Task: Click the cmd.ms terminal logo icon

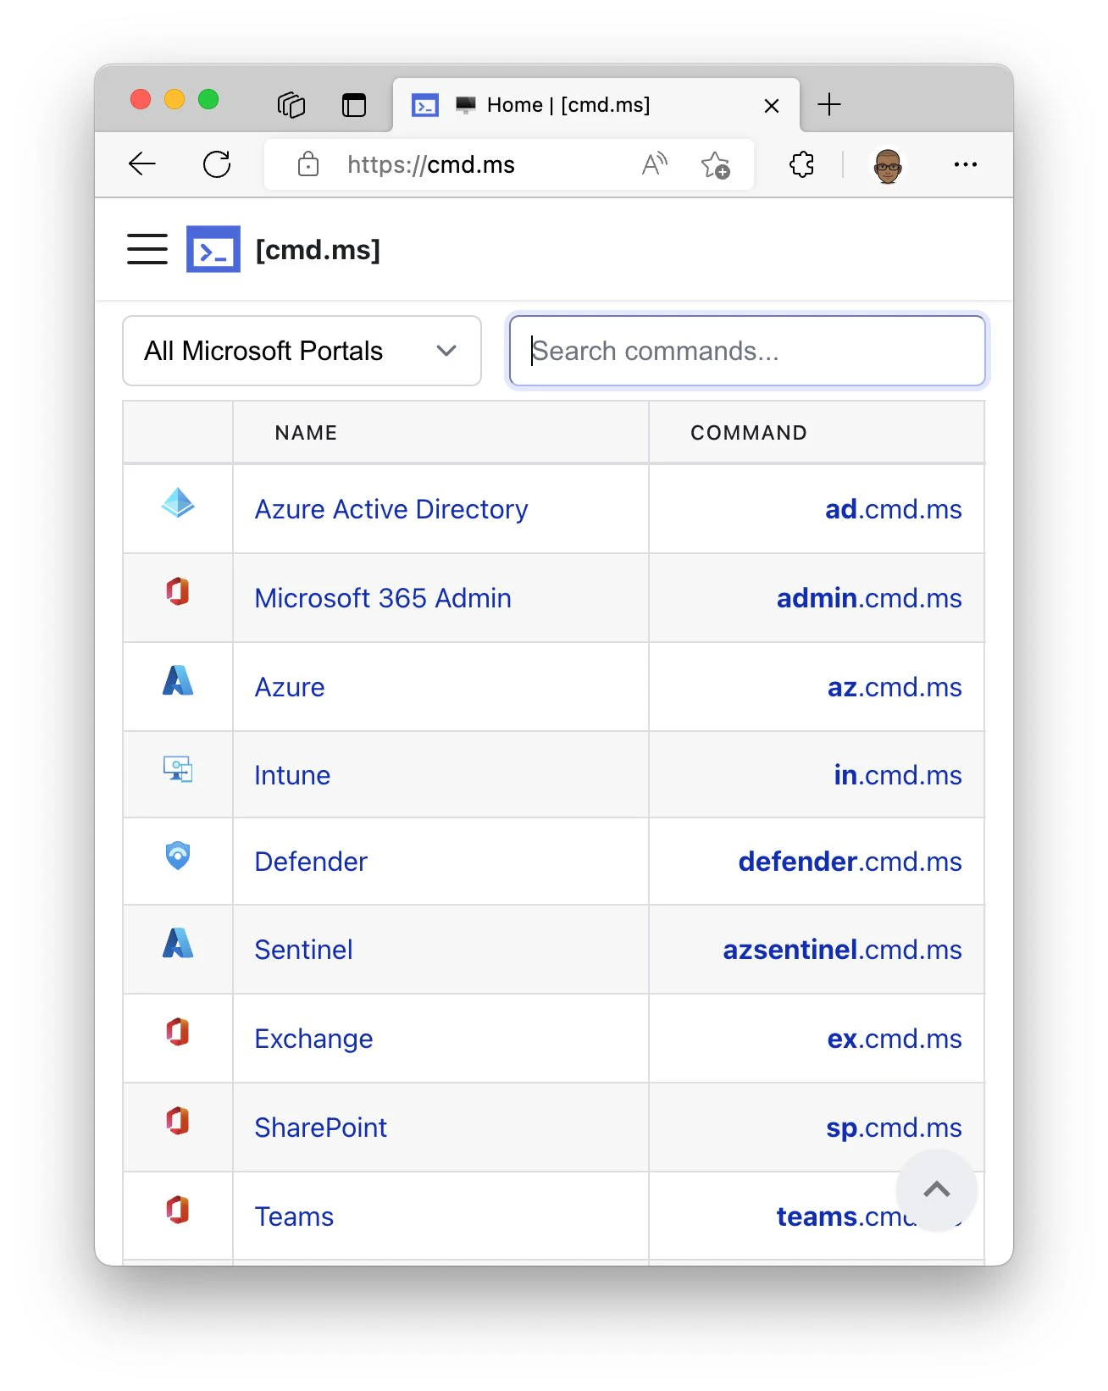Action: coord(213,249)
